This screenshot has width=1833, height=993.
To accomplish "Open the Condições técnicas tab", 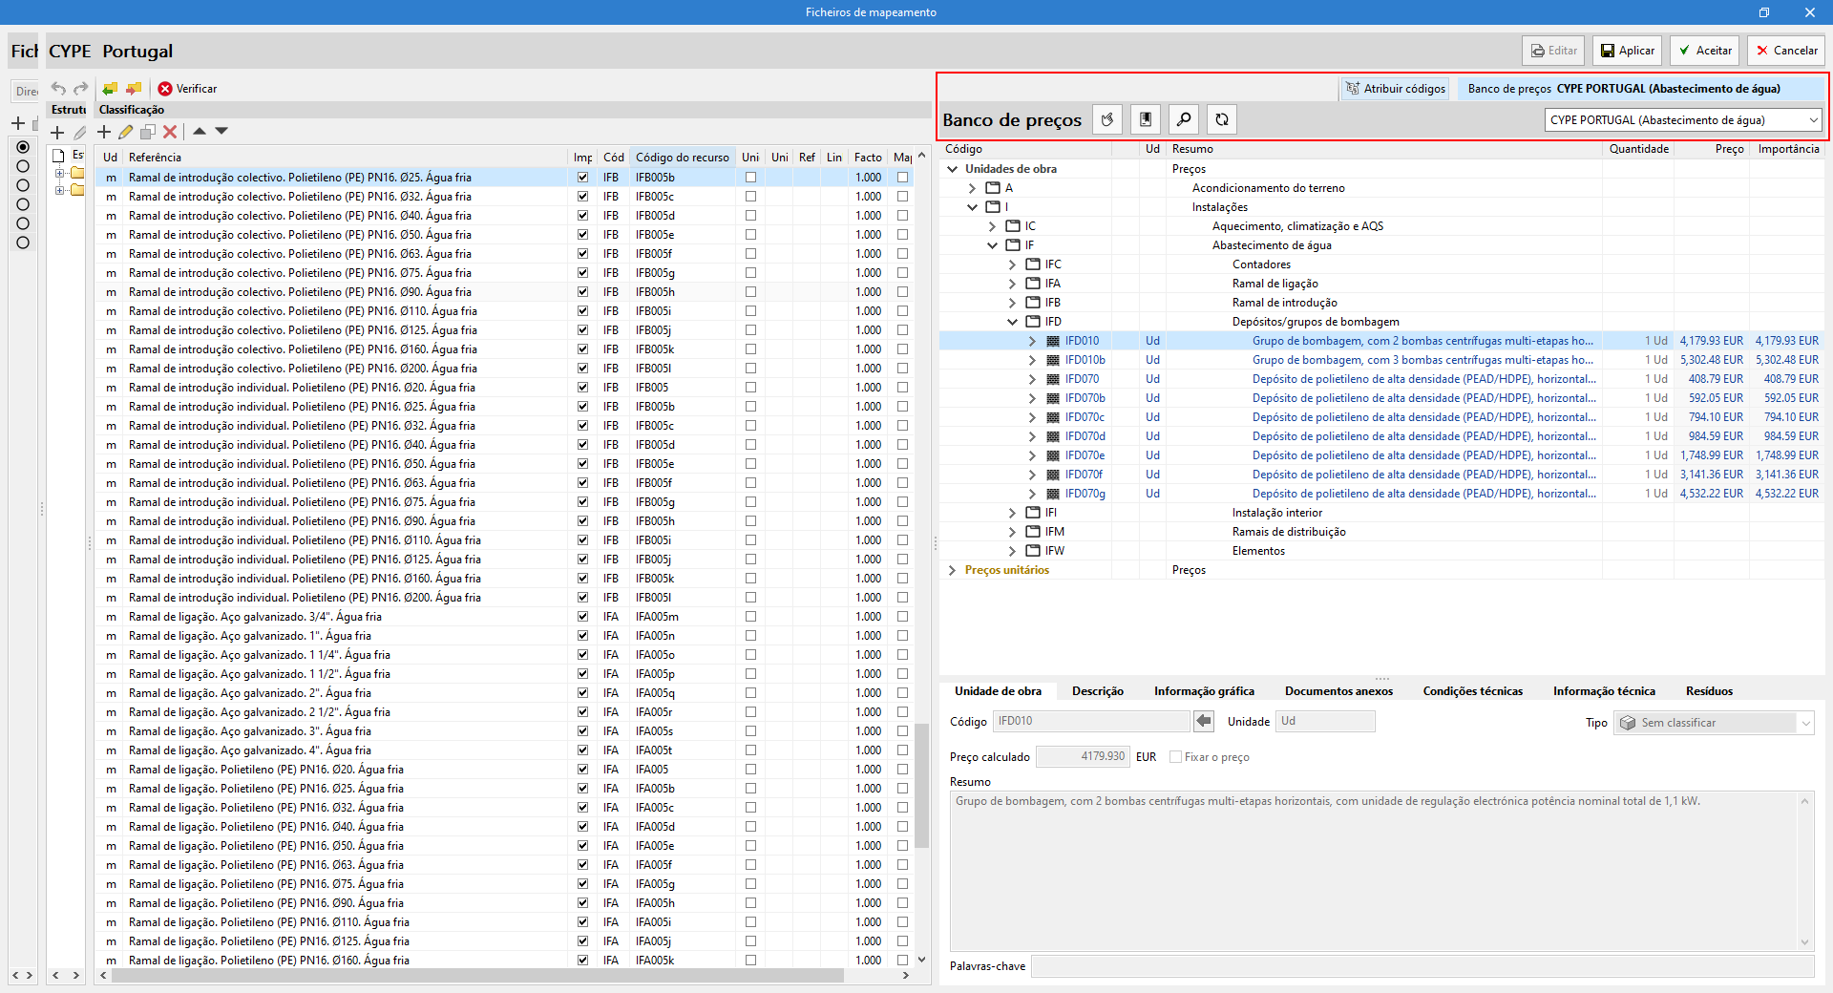I will pyautogui.click(x=1472, y=691).
